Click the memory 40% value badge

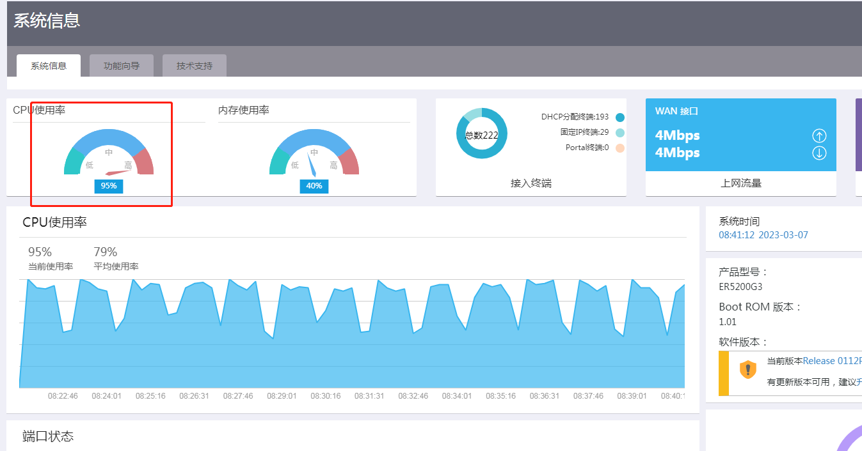(x=314, y=186)
